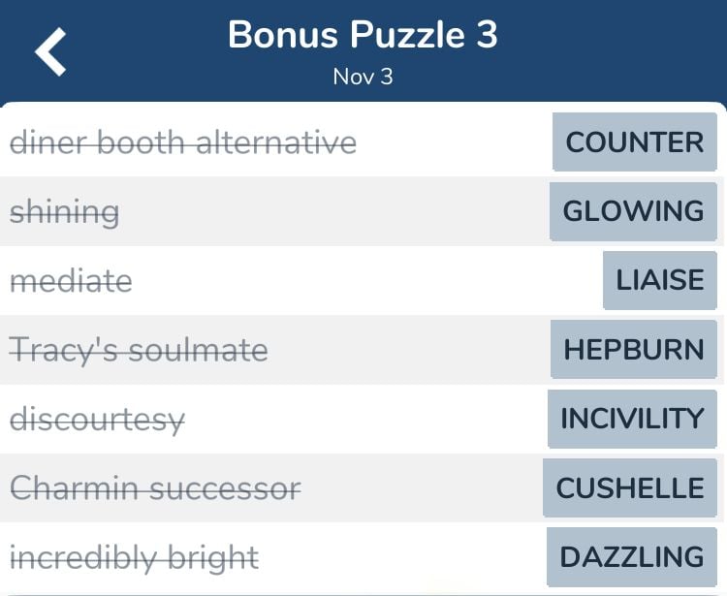
Task: Select the COUNTER answer tile
Action: click(x=634, y=141)
